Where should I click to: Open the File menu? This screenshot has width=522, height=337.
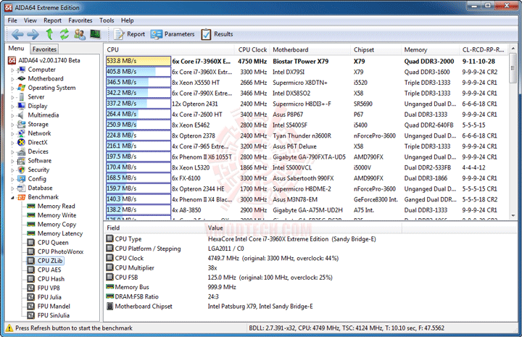point(12,20)
